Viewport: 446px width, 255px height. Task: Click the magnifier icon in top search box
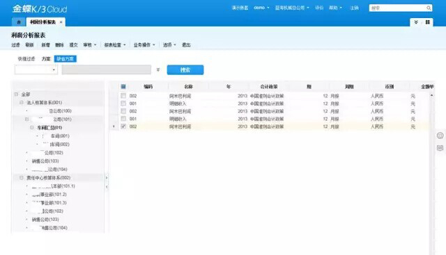point(429,8)
